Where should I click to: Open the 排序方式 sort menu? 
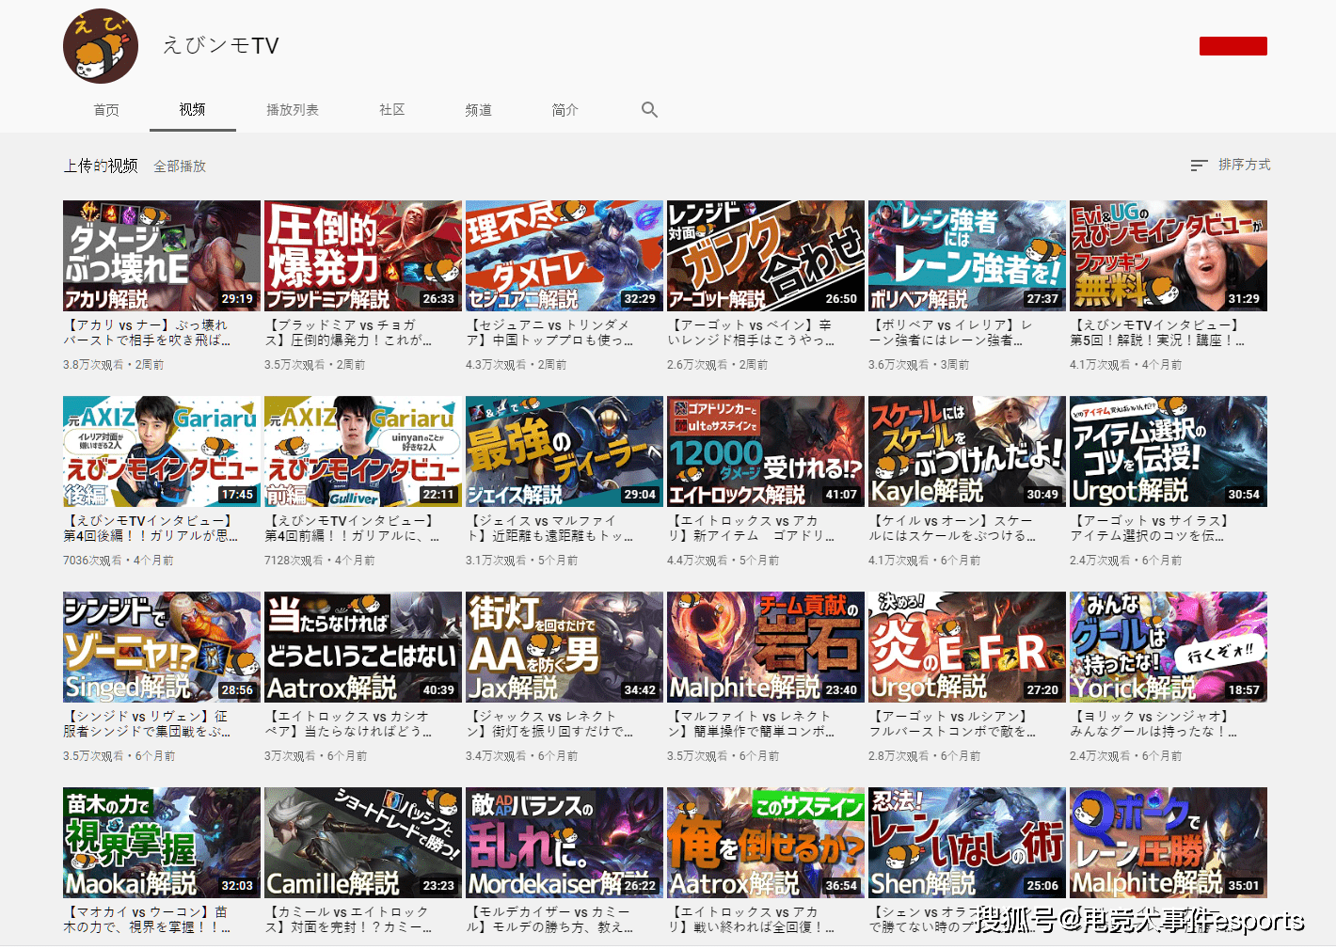coord(1230,165)
